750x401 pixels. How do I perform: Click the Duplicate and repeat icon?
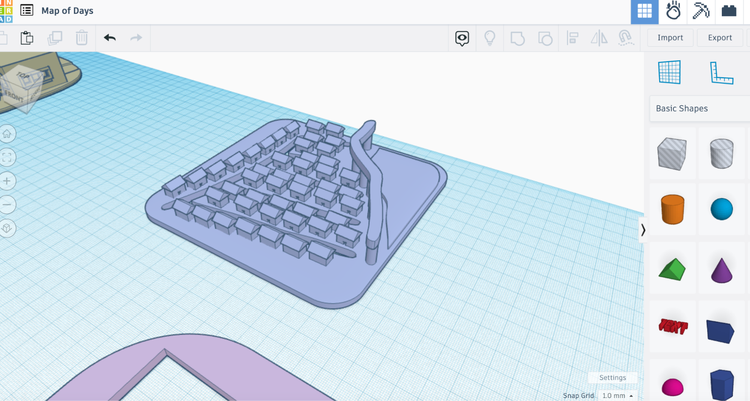click(x=55, y=38)
